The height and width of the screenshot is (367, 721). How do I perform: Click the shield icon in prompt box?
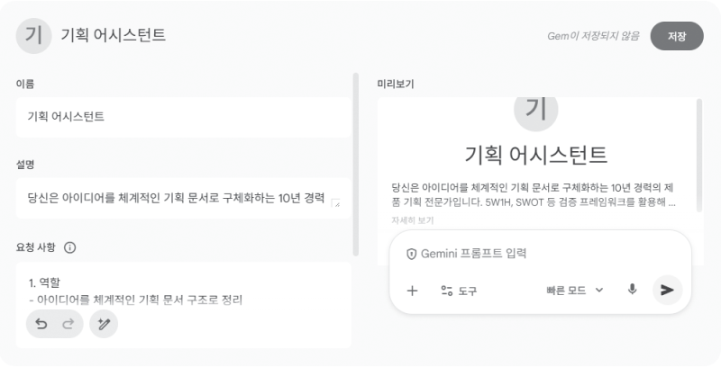[x=412, y=254]
